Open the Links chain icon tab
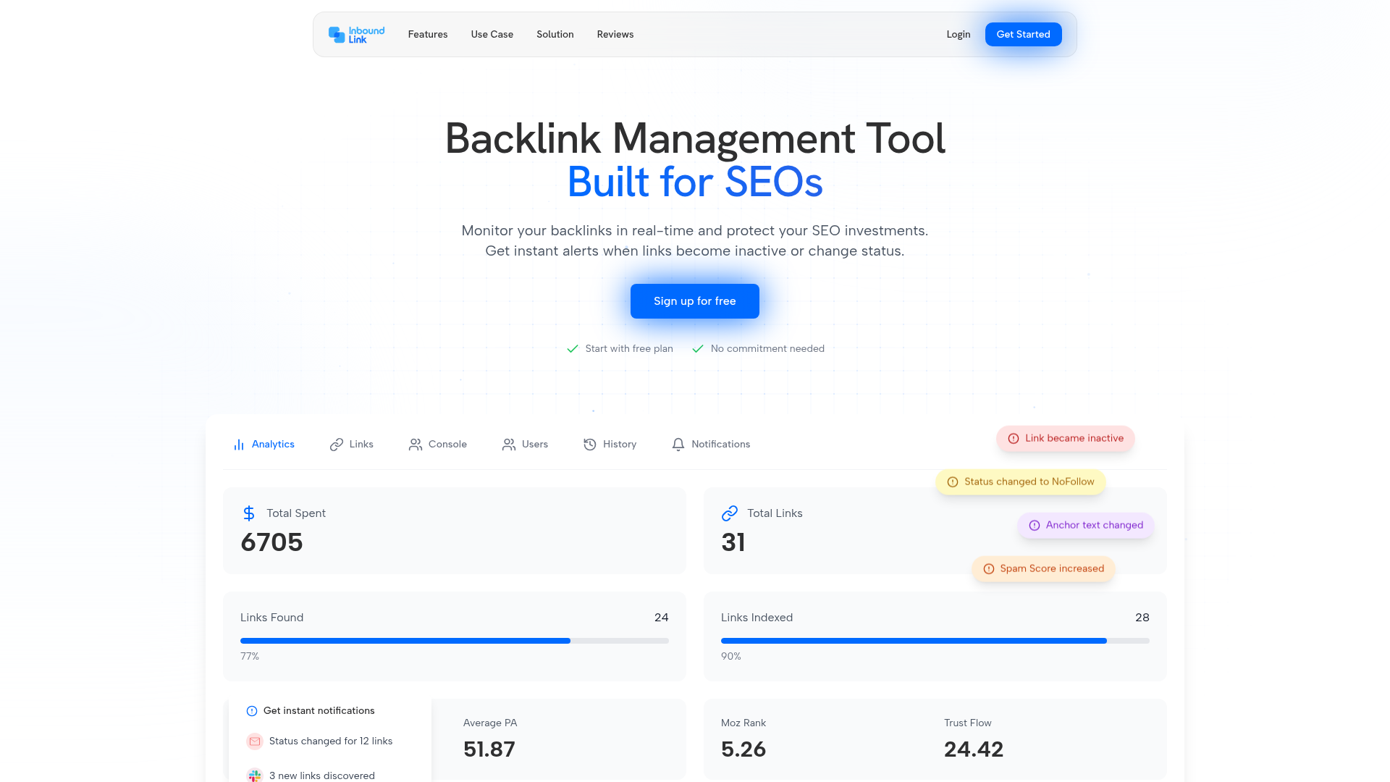This screenshot has width=1390, height=782. [x=336, y=444]
